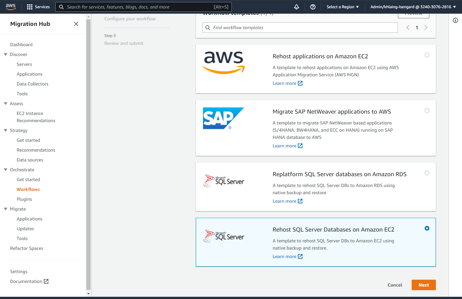Open Servers under Discover
Viewport: 462px width, 299px height.
[25, 64]
